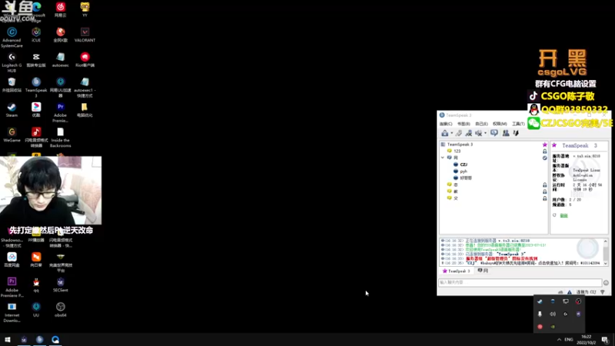The width and height of the screenshot is (615, 346).
Task: Open the SEClient desktop shortcut
Action: (61, 284)
